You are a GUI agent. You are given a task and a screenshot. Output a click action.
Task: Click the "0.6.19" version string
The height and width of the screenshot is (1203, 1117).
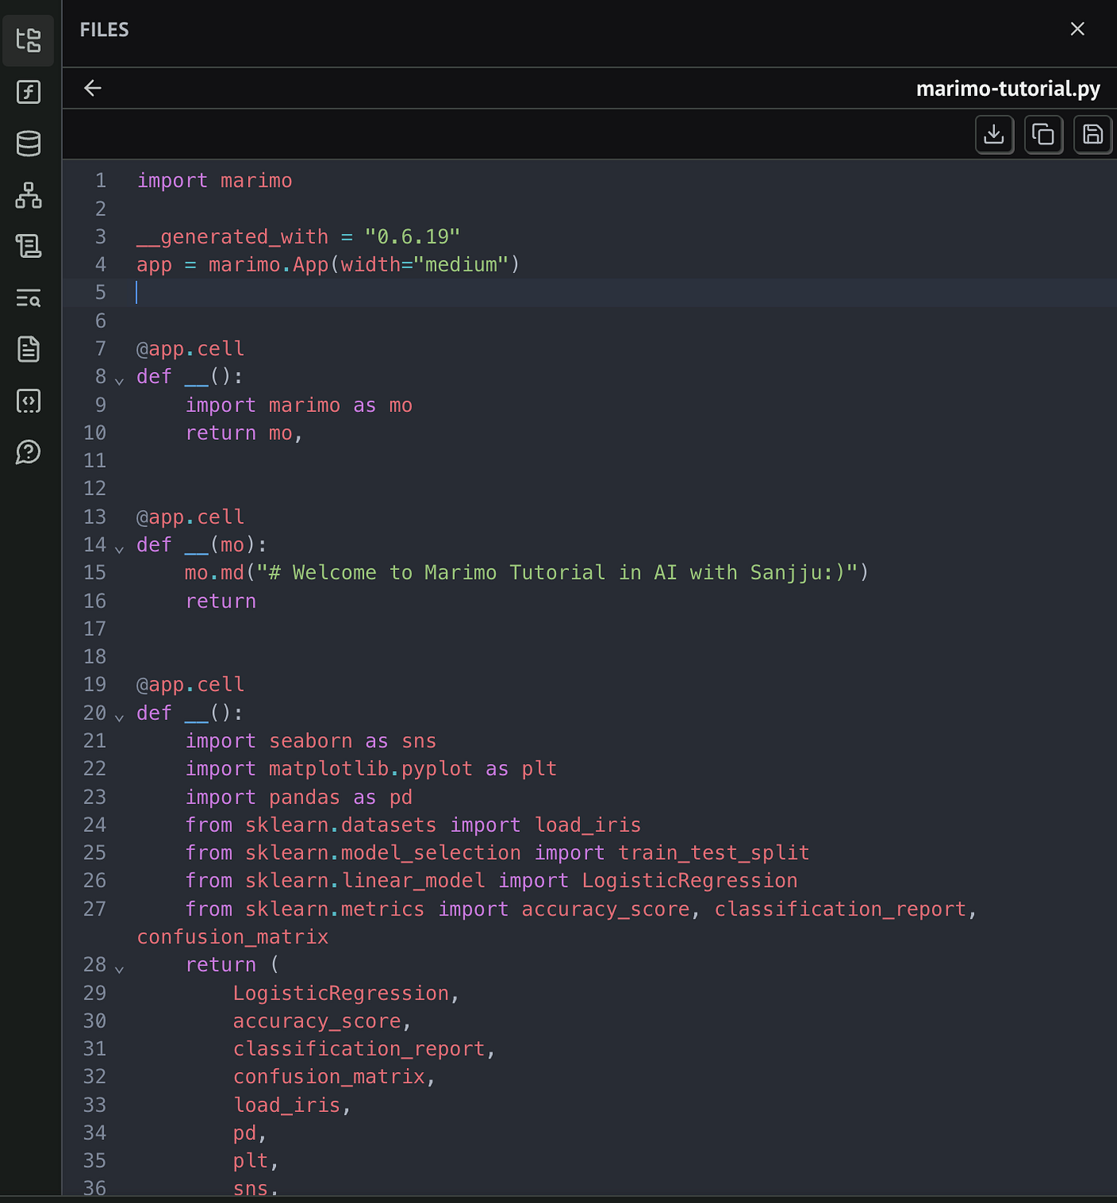412,237
